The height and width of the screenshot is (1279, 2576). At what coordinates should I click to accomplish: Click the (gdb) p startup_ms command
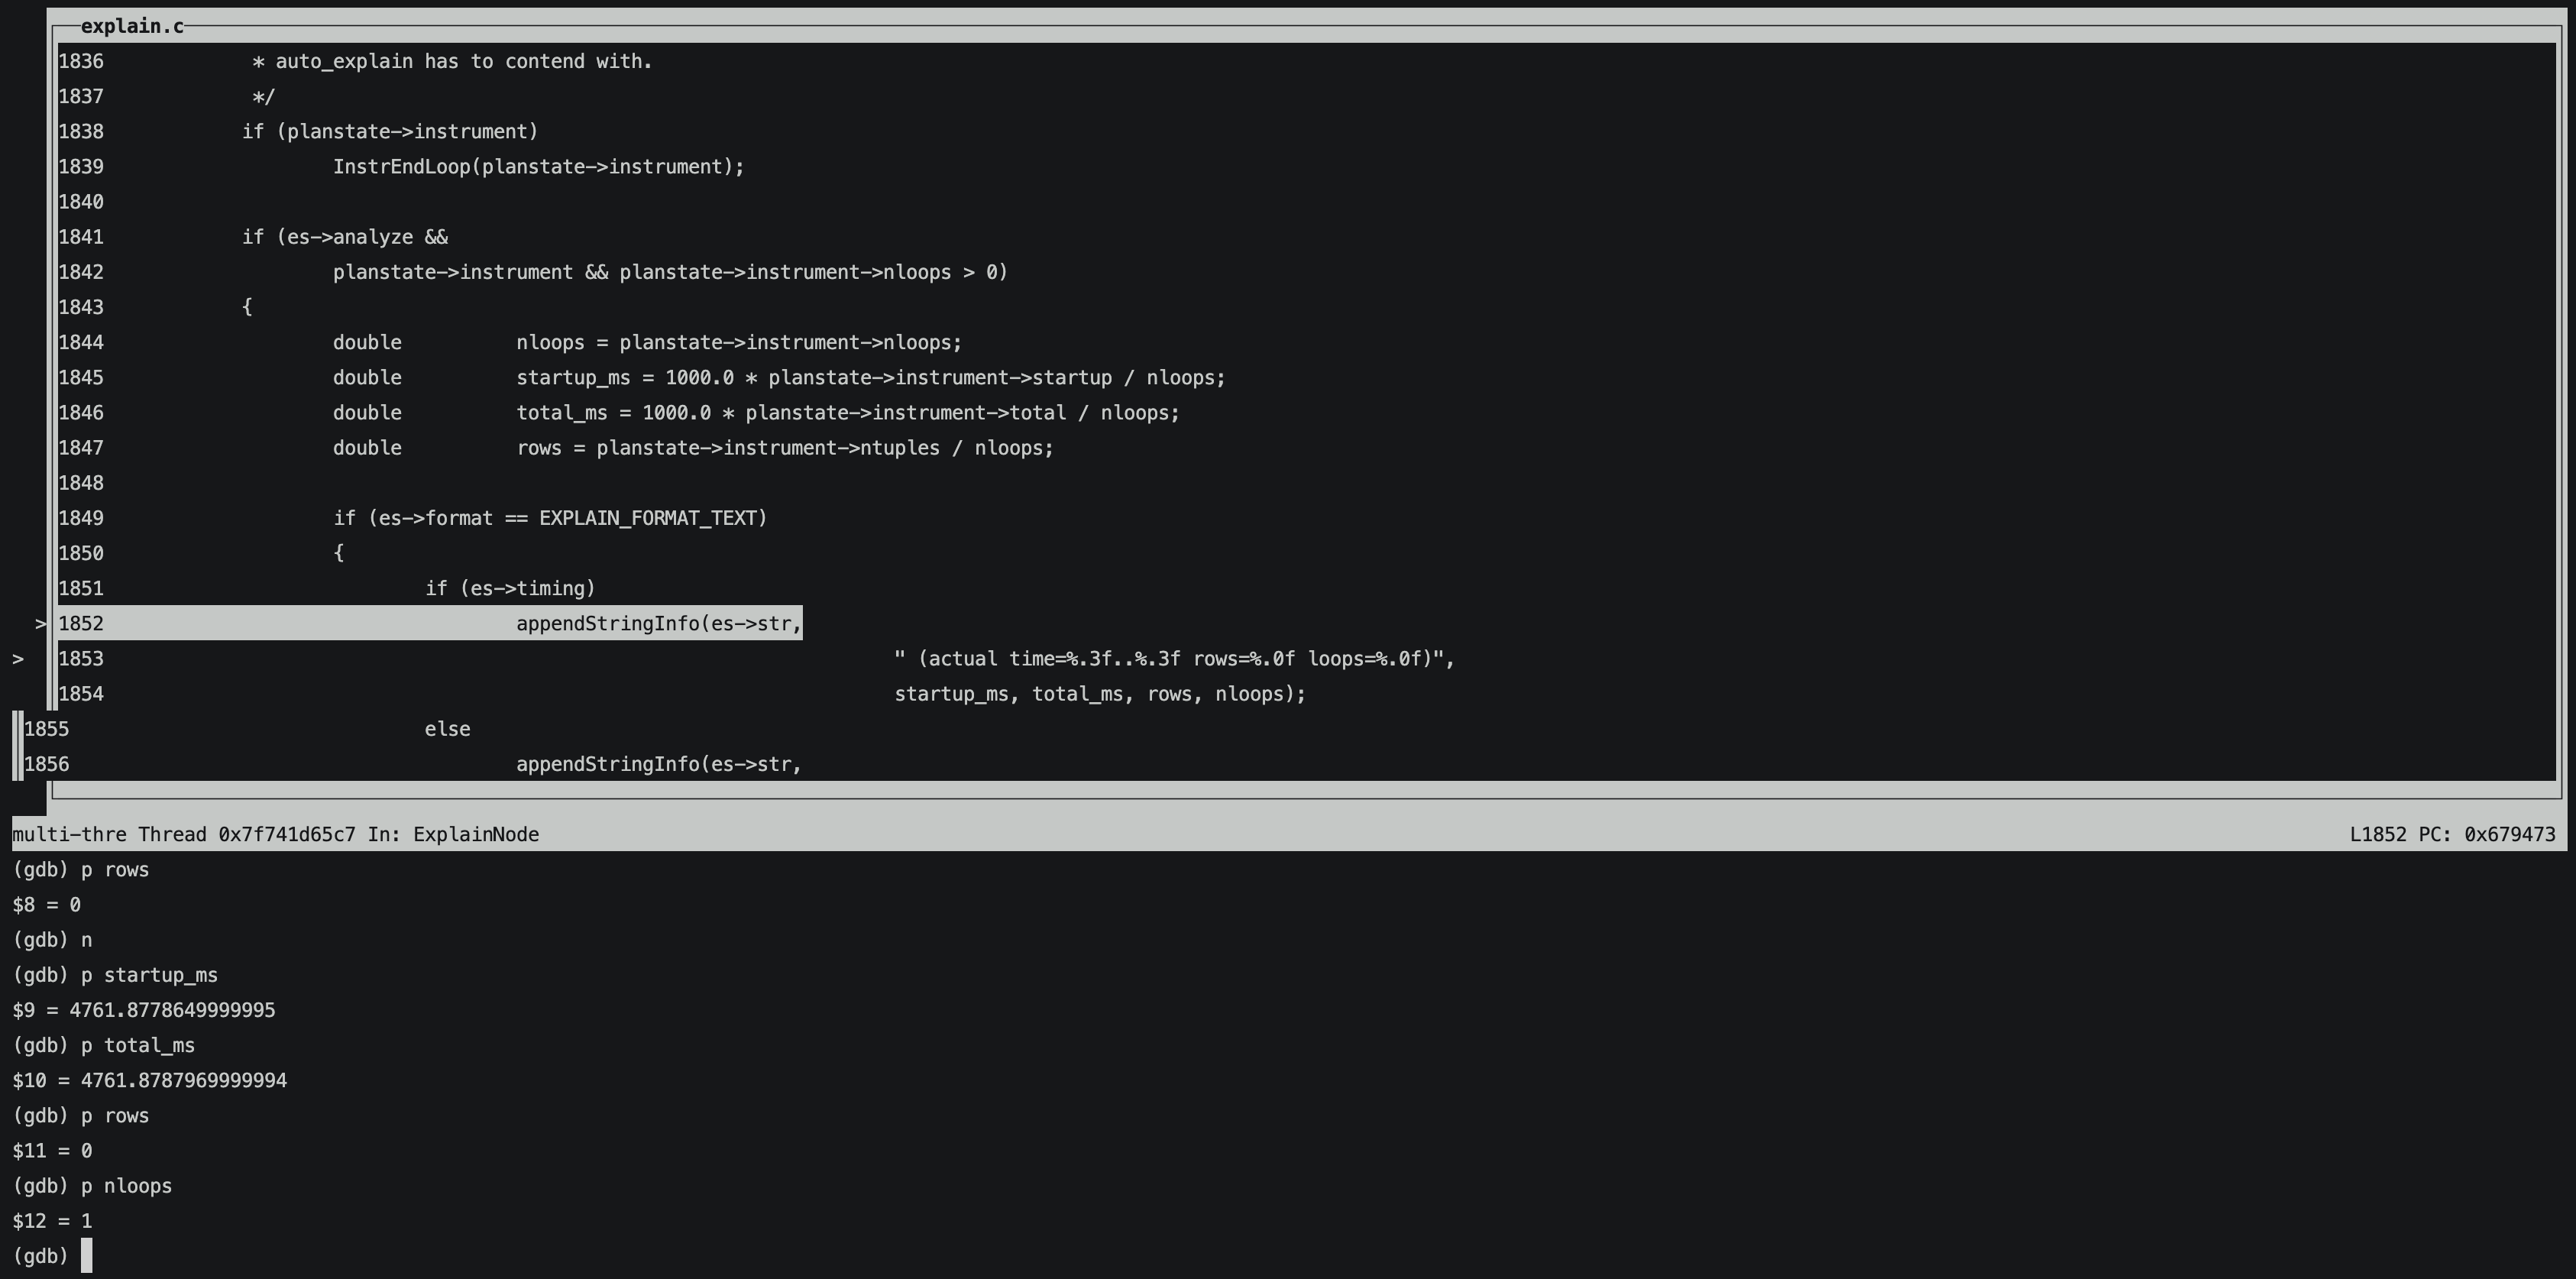(115, 975)
